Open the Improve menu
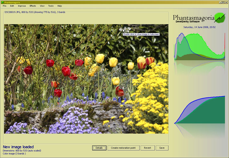Screen dimensions: 229x158 click(22, 6)
